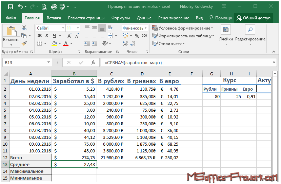The image size is (281, 184).
Task: Align cell content to top
Action: (87, 27)
